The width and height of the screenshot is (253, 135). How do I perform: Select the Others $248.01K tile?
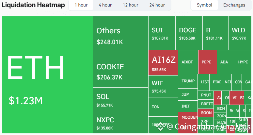[120, 36]
